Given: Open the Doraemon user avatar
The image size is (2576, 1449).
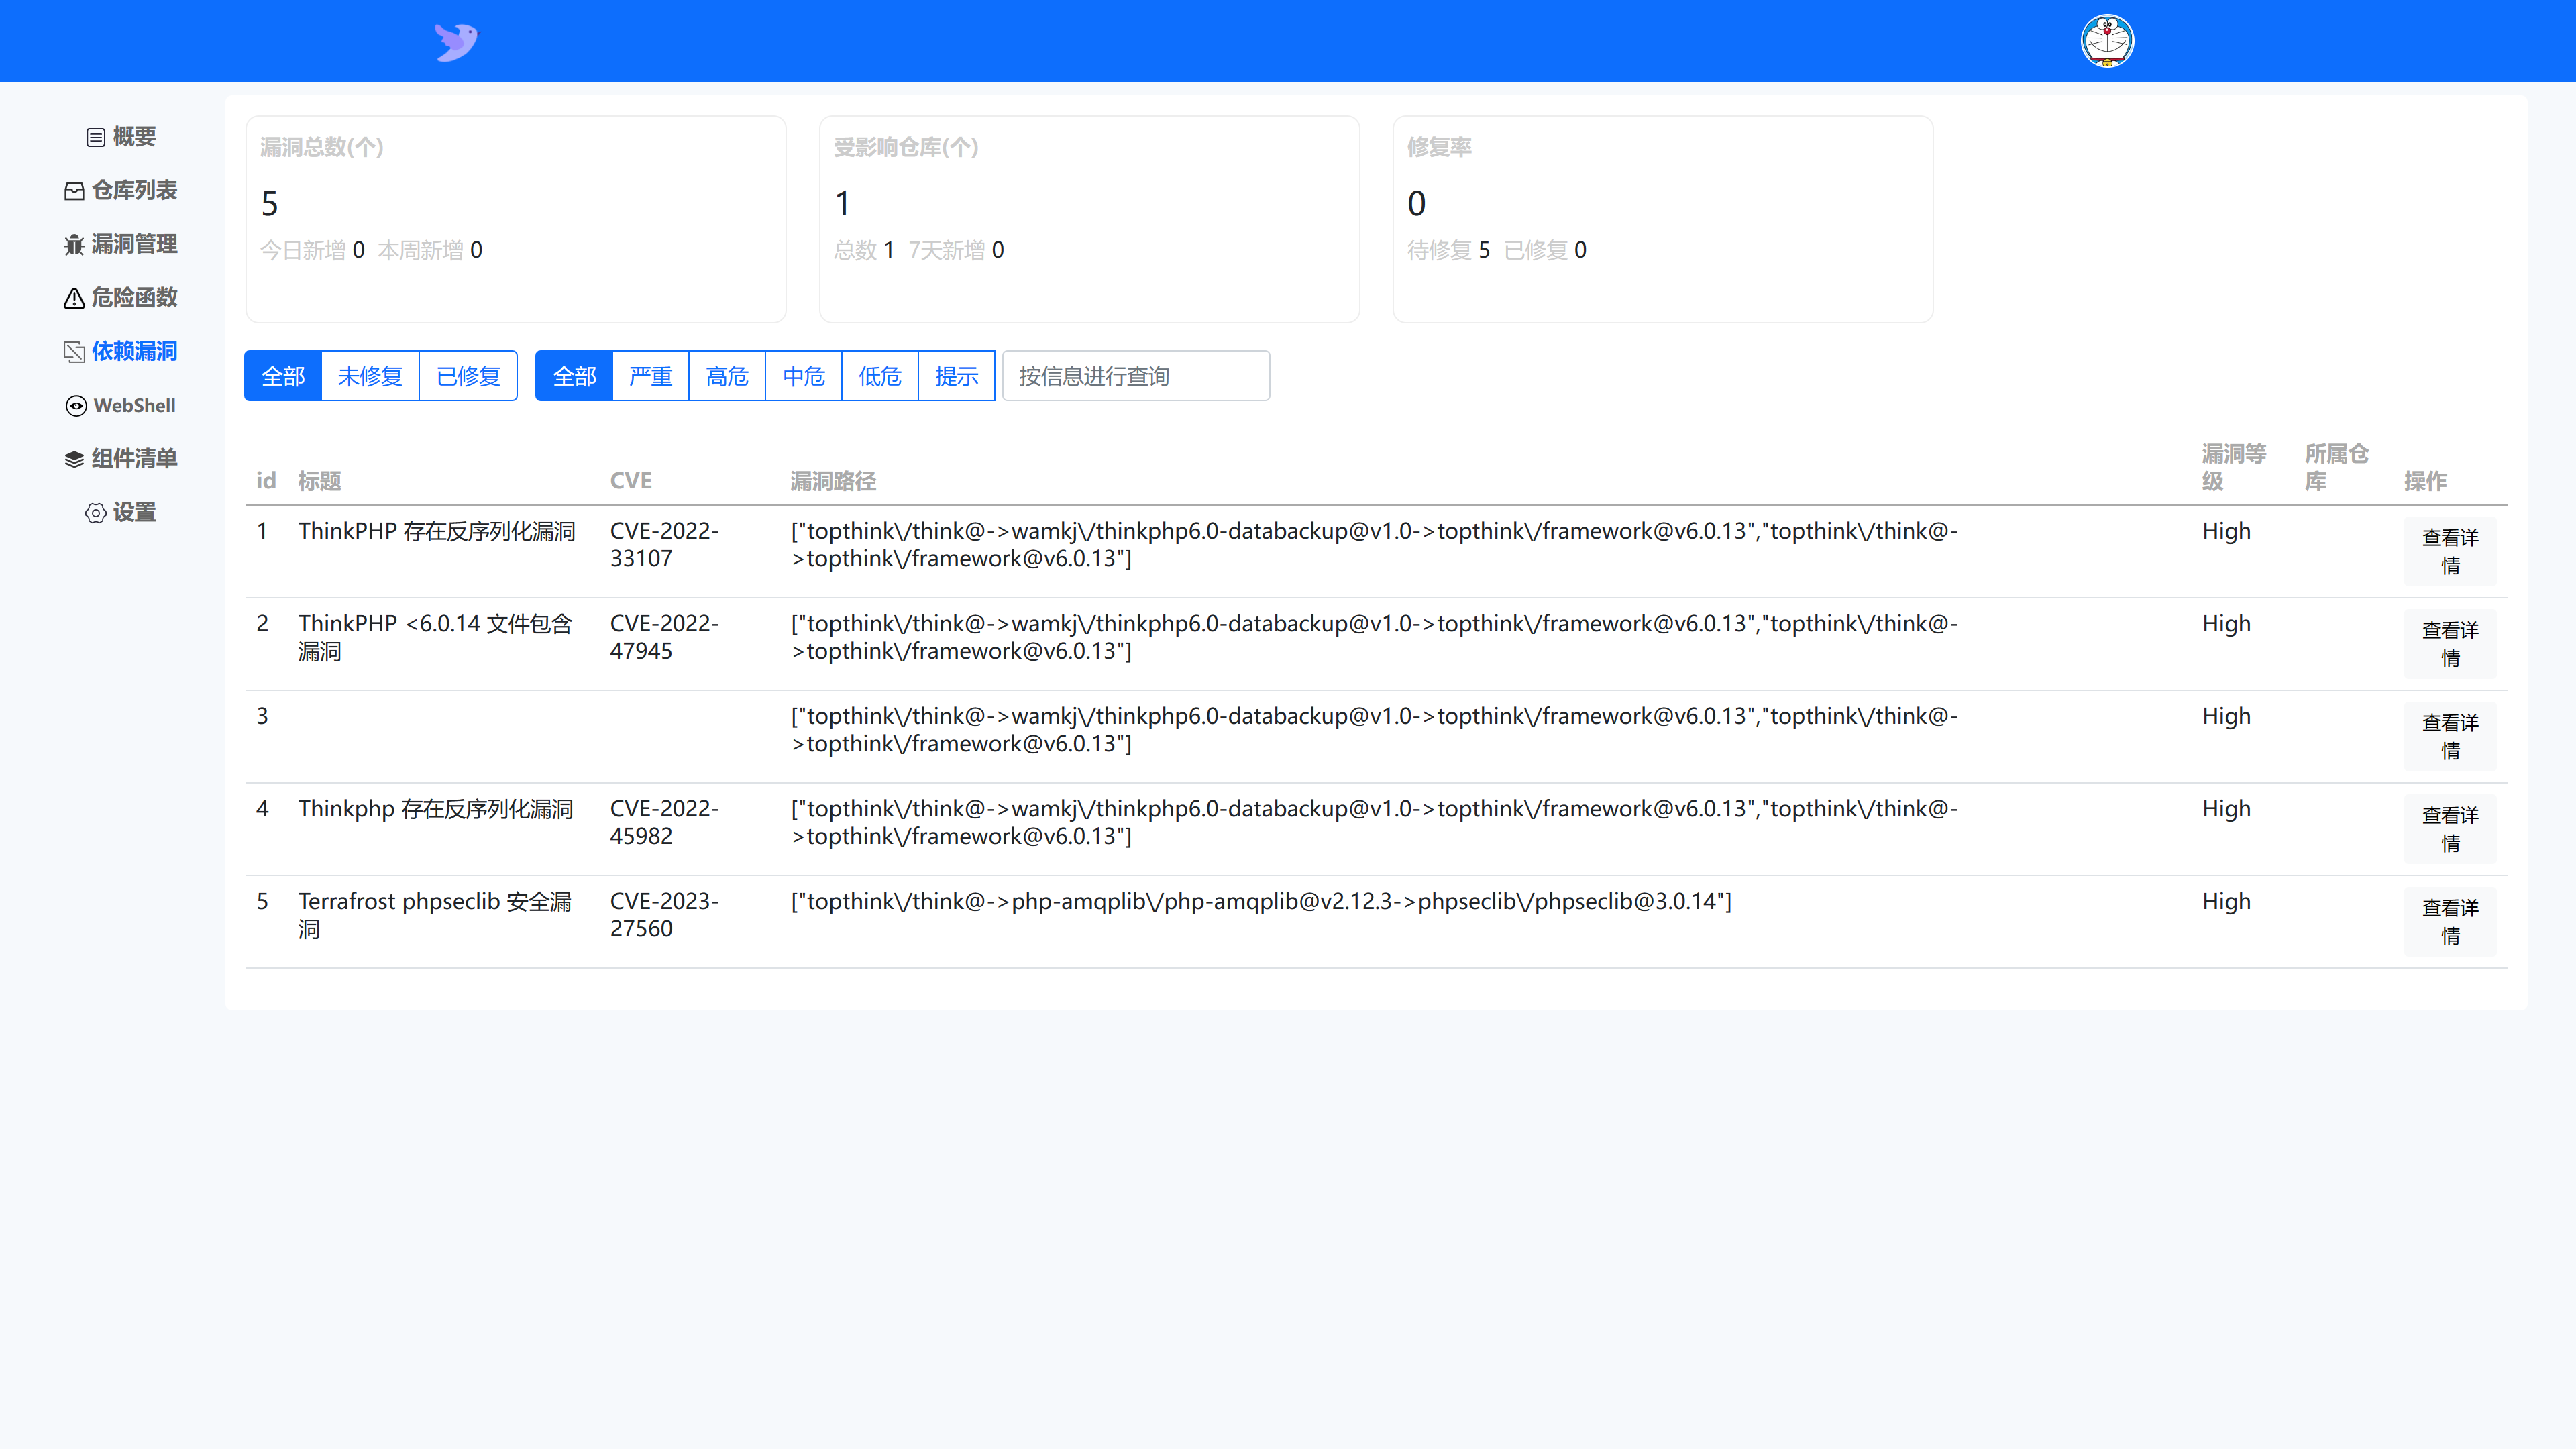Looking at the screenshot, I should coord(2107,42).
